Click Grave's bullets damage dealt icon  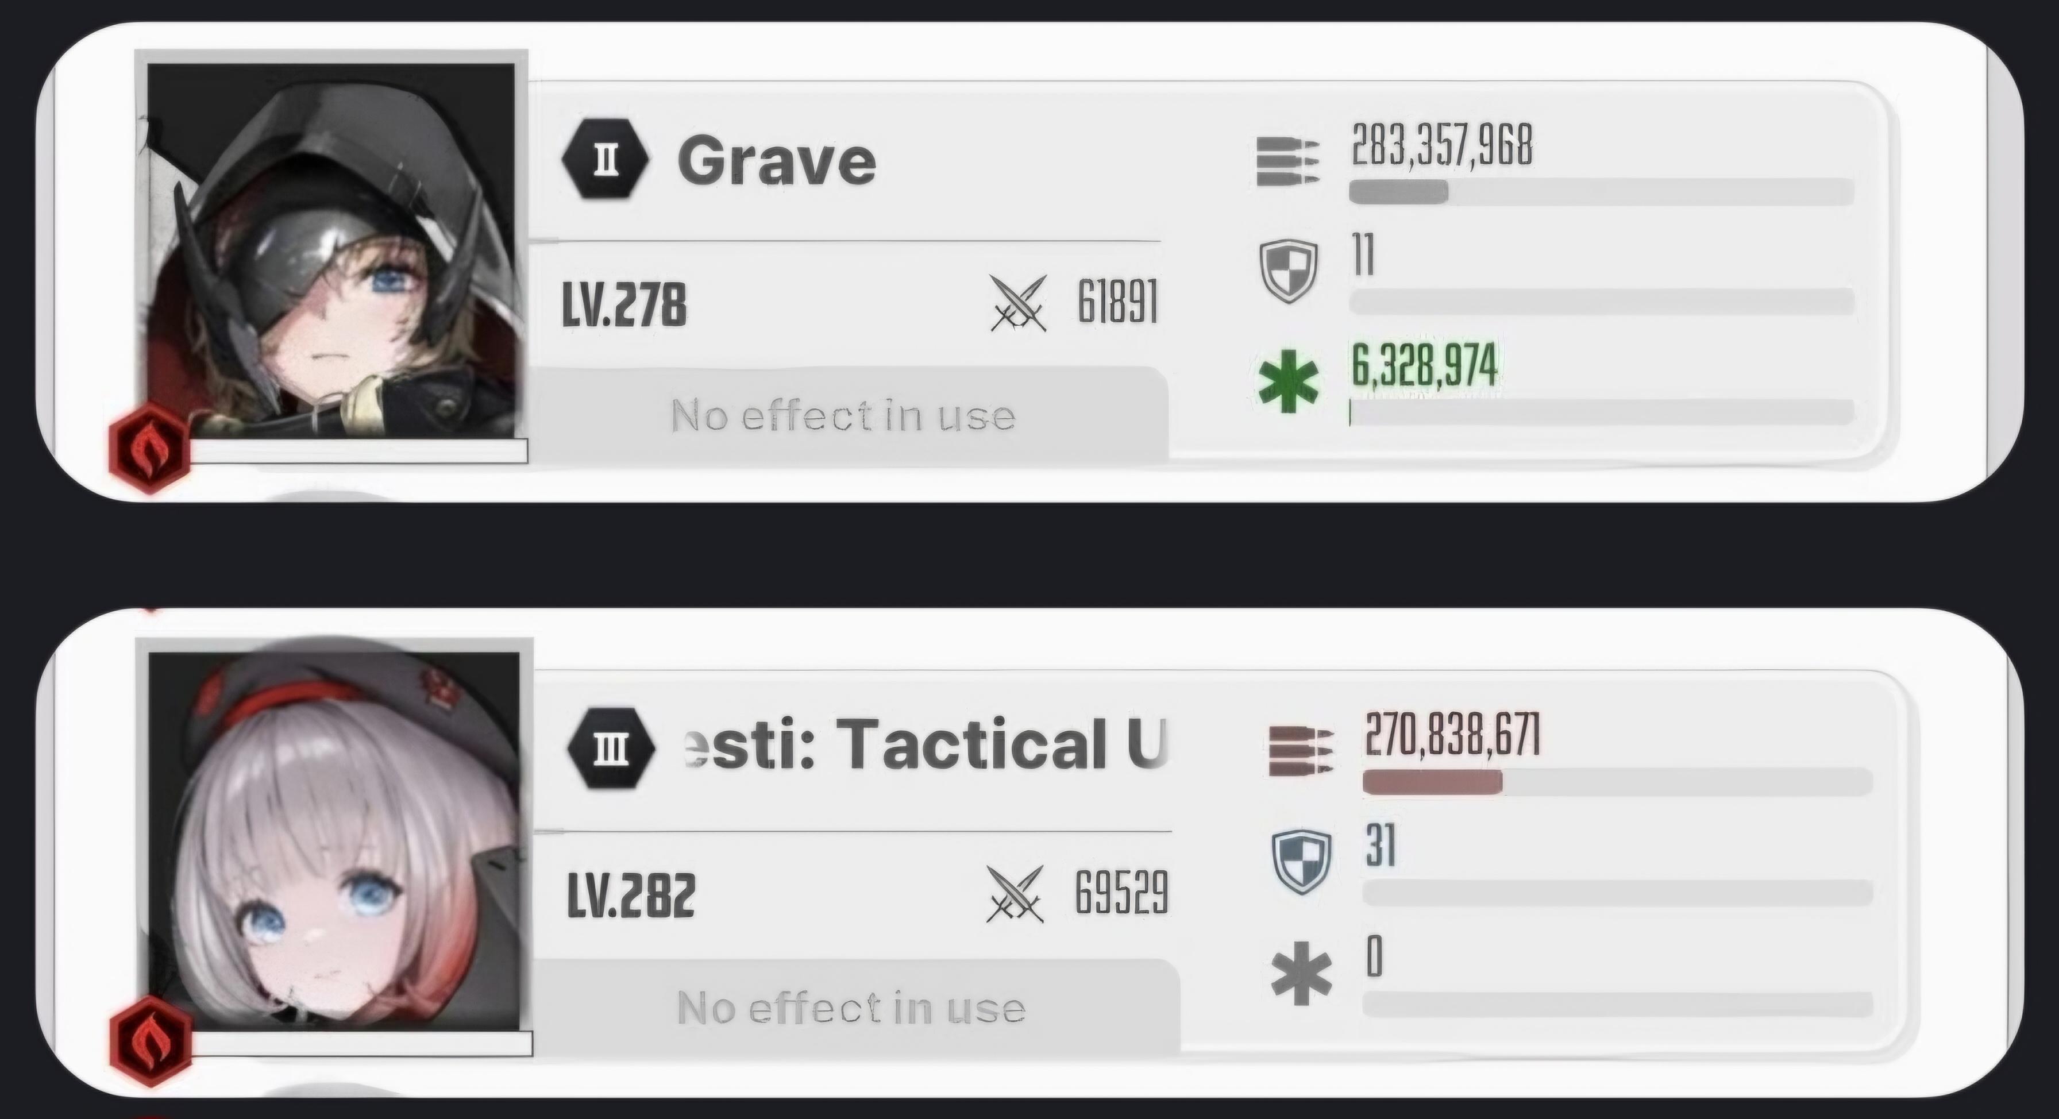[x=1287, y=162]
